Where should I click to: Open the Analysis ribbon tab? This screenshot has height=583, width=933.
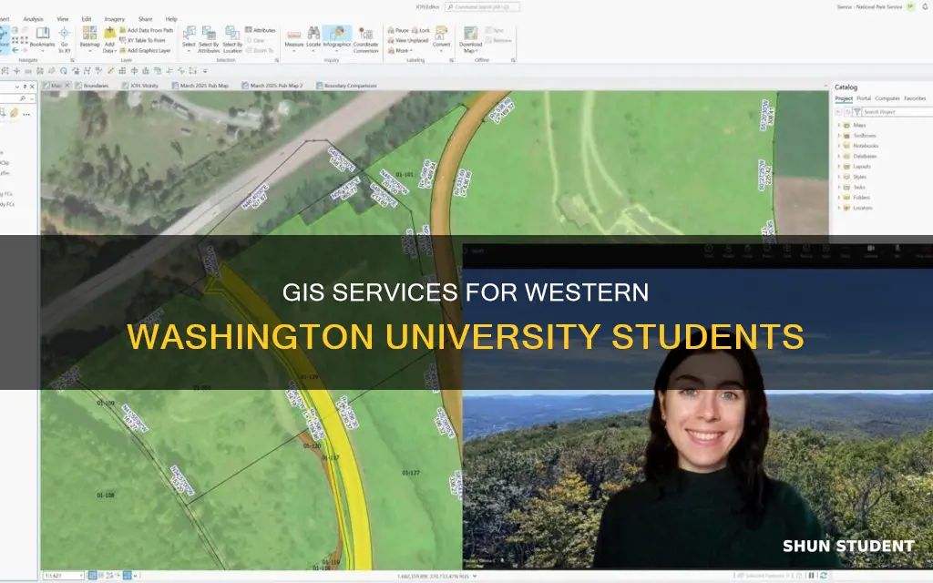(x=34, y=19)
